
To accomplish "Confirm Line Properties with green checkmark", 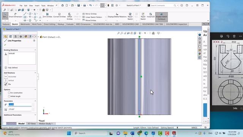I will pos(5,45).
